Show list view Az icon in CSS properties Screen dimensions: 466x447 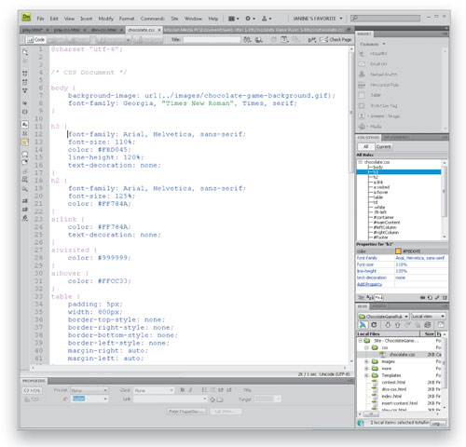coord(370,297)
